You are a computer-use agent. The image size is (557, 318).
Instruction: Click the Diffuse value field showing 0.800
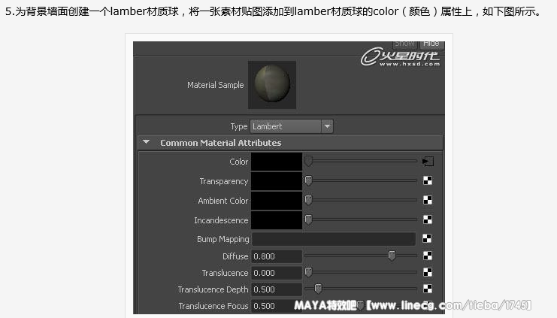[x=276, y=256]
